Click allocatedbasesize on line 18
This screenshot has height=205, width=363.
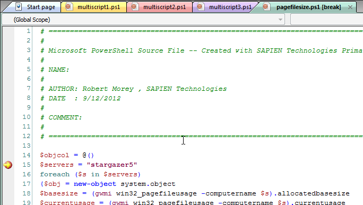coord(314,193)
